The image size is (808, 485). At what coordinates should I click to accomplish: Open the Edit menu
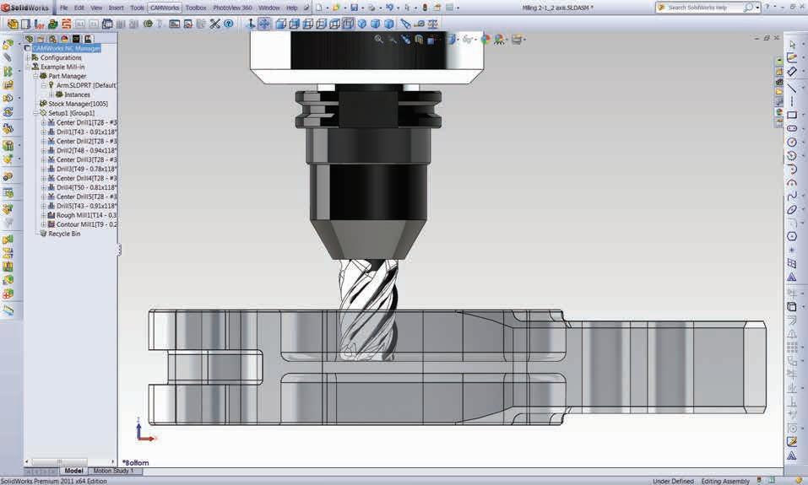(79, 8)
